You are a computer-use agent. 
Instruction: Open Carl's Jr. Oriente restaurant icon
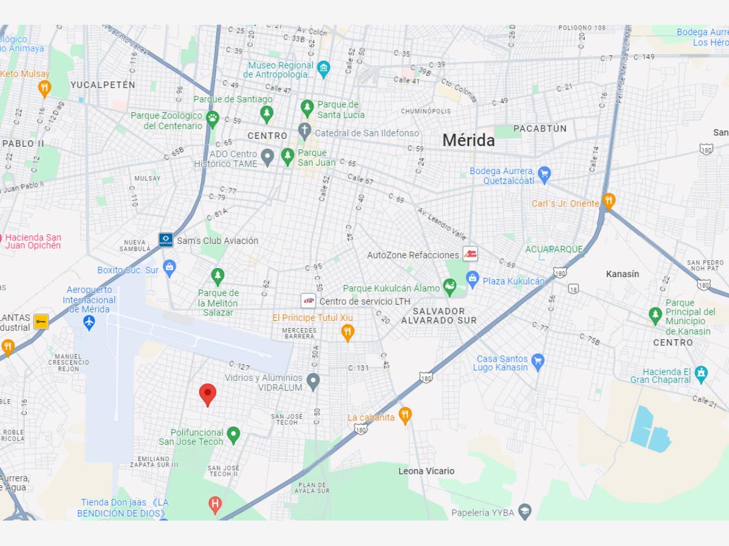[609, 201]
